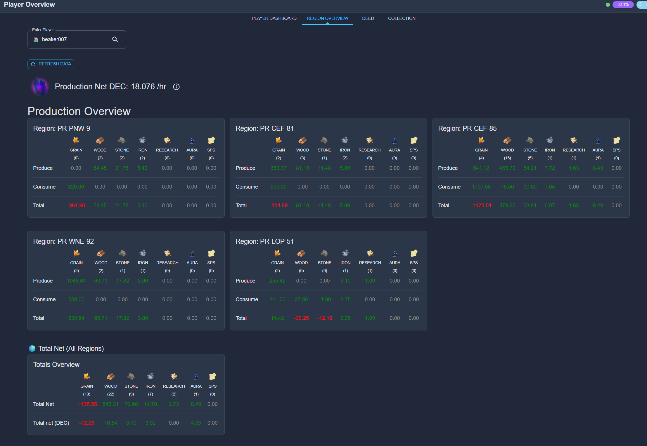Click the DEC crystal icon near Production Net
Screen dimensions: 647x446
coord(40,87)
